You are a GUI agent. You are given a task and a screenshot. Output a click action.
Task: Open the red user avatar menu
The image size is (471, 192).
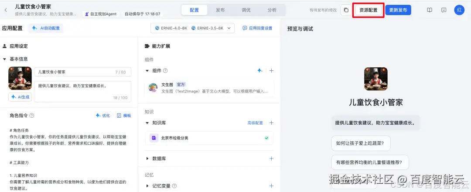[x=459, y=10]
